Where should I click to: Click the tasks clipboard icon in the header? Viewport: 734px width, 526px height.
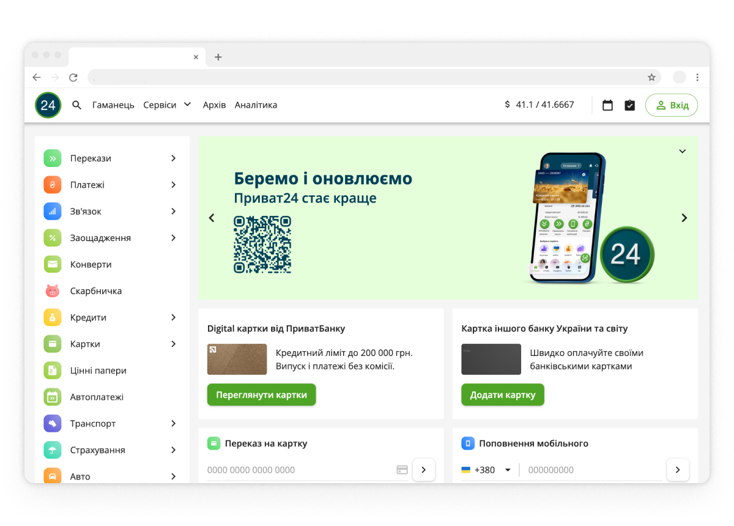point(630,105)
